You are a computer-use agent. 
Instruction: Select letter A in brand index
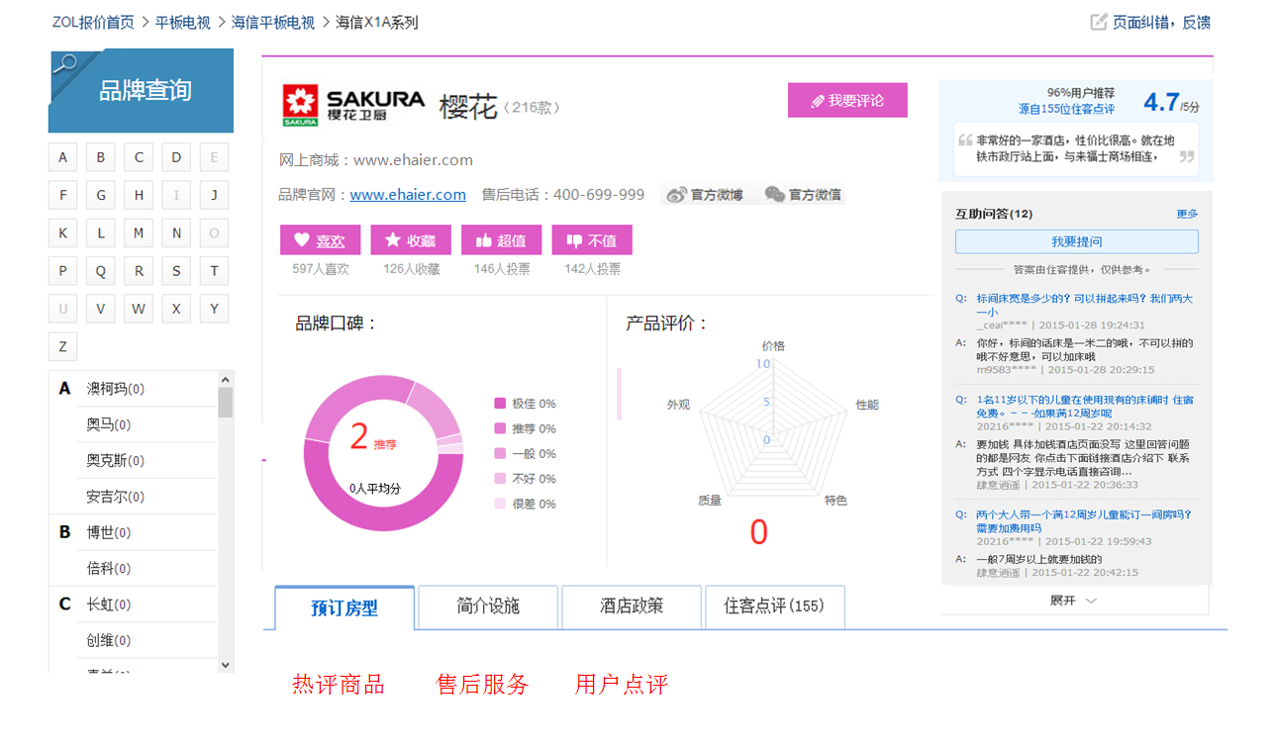click(x=63, y=157)
